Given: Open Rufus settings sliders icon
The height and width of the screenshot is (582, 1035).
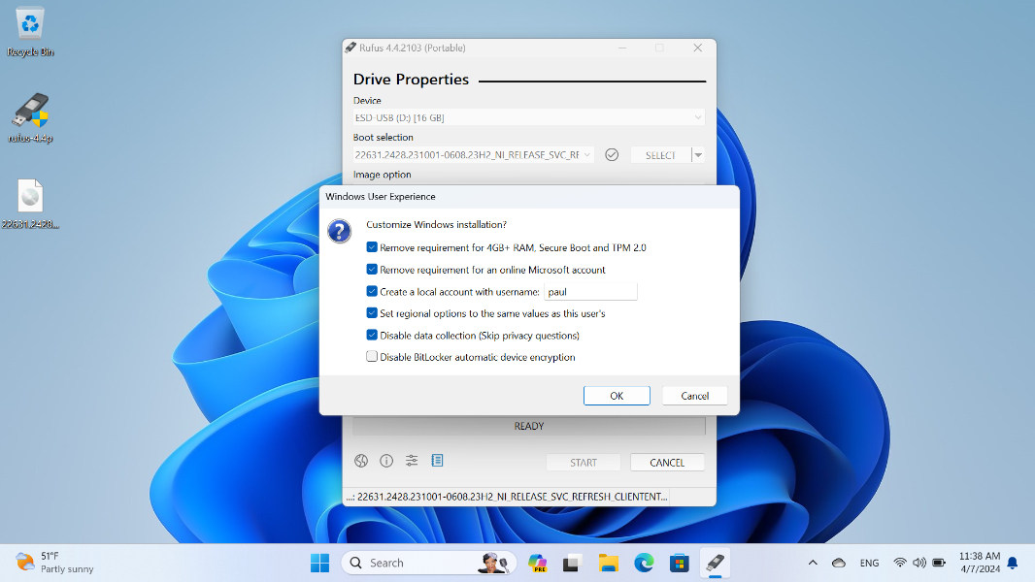Looking at the screenshot, I should tap(412, 461).
